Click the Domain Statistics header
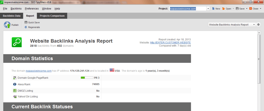 pyautogui.click(x=32, y=58)
